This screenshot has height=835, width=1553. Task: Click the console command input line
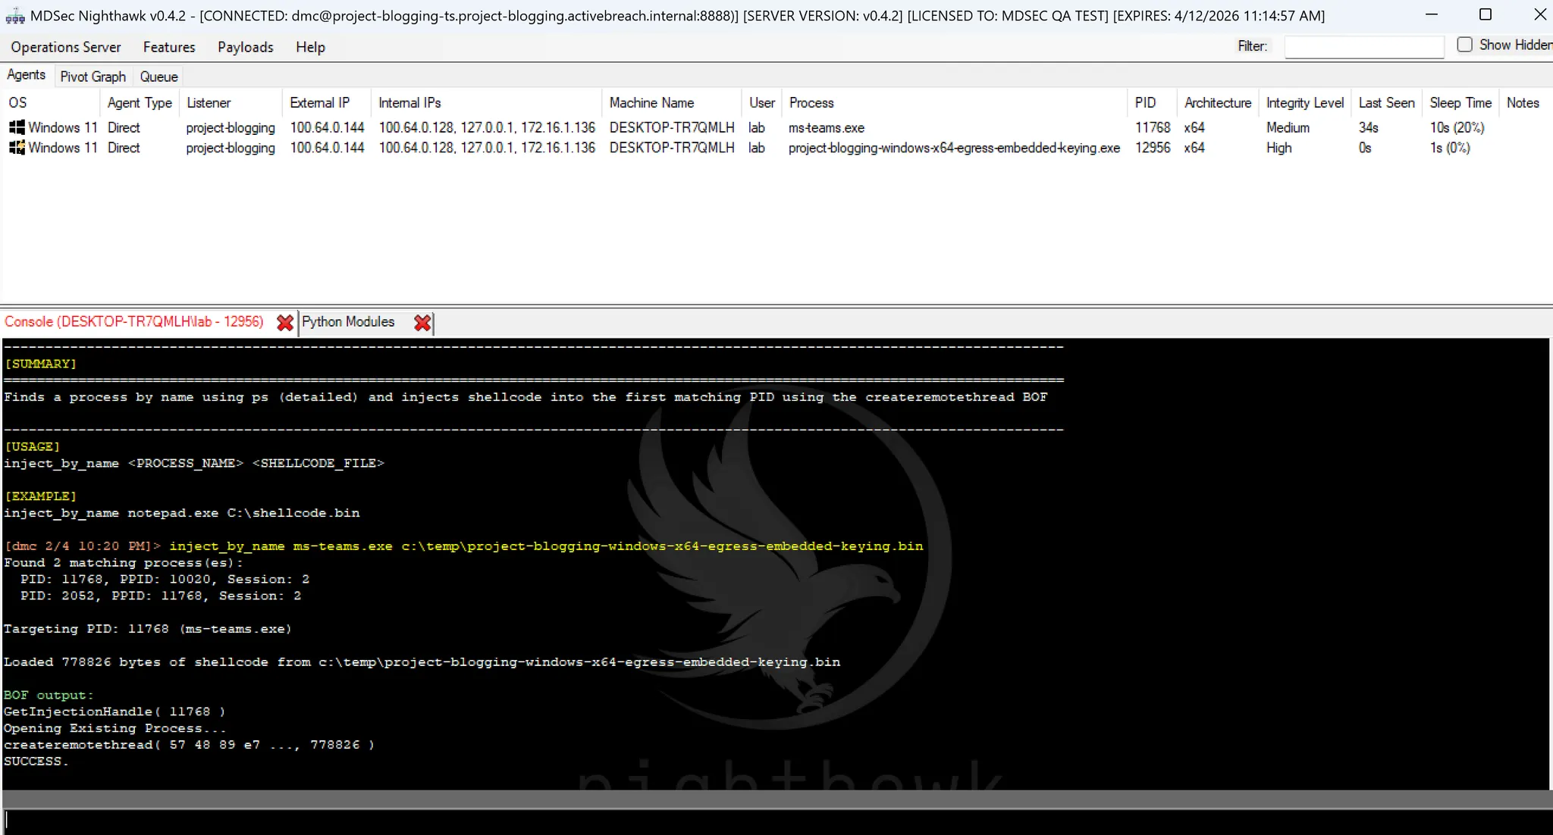tap(758, 821)
